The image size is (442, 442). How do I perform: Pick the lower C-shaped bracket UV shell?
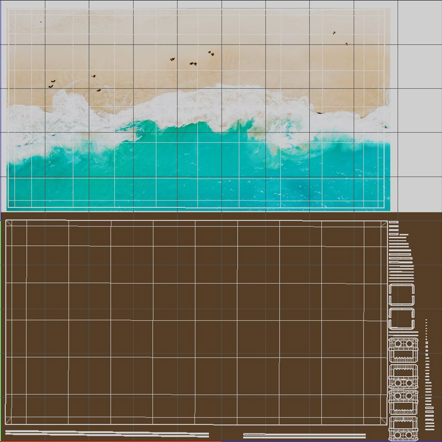pyautogui.click(x=401, y=318)
